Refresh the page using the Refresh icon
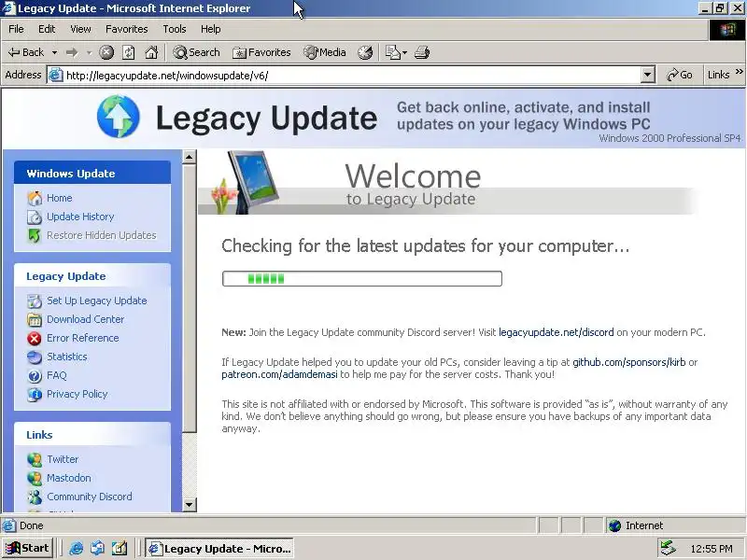This screenshot has width=747, height=560. click(129, 52)
